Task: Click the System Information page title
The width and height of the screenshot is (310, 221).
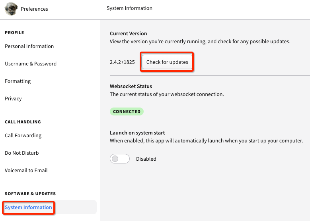Action: coord(129,8)
